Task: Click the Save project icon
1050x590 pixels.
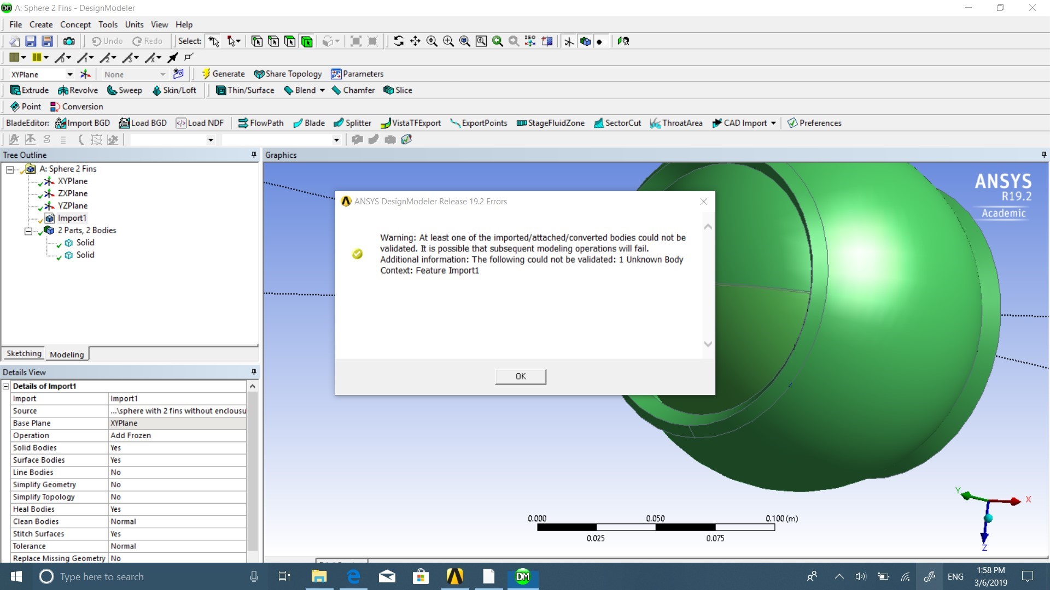Action: [x=31, y=41]
